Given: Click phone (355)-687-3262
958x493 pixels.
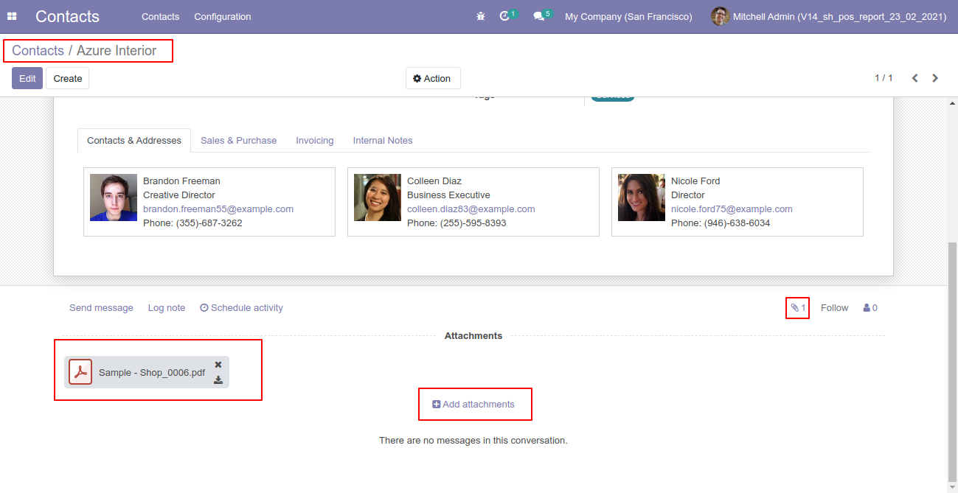Looking at the screenshot, I should (209, 223).
